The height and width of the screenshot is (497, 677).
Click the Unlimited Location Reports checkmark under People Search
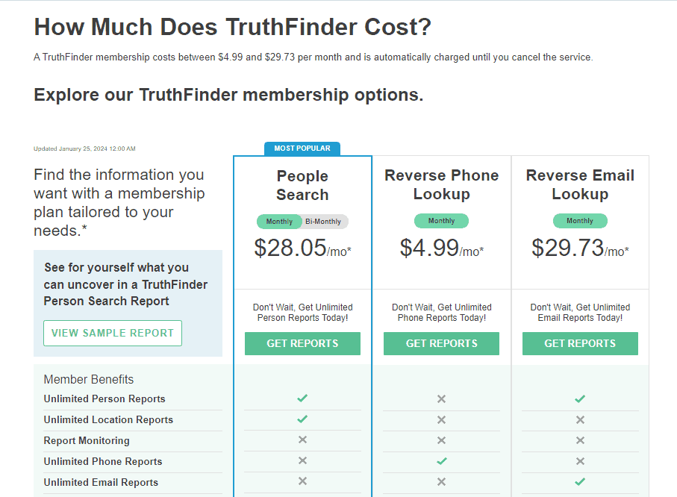(302, 419)
